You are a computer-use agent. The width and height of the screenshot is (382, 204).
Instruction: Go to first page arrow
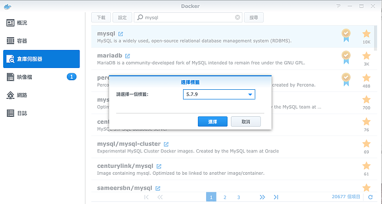(x=146, y=197)
